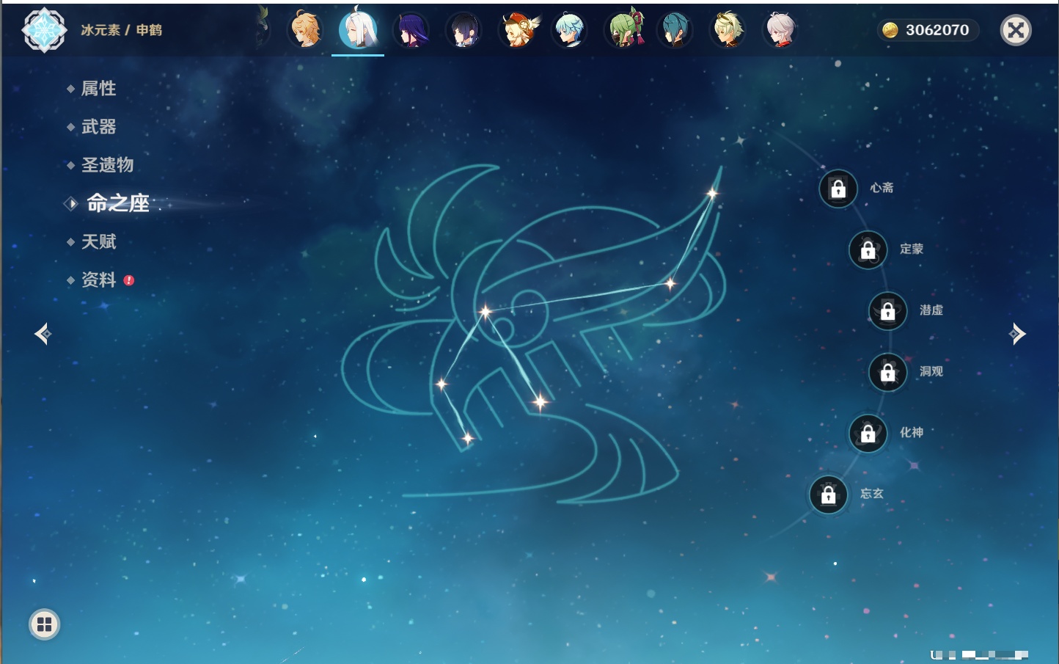Viewport: 1059px width, 664px height.
Task: Go to the 属性 attributes page
Action: (98, 89)
